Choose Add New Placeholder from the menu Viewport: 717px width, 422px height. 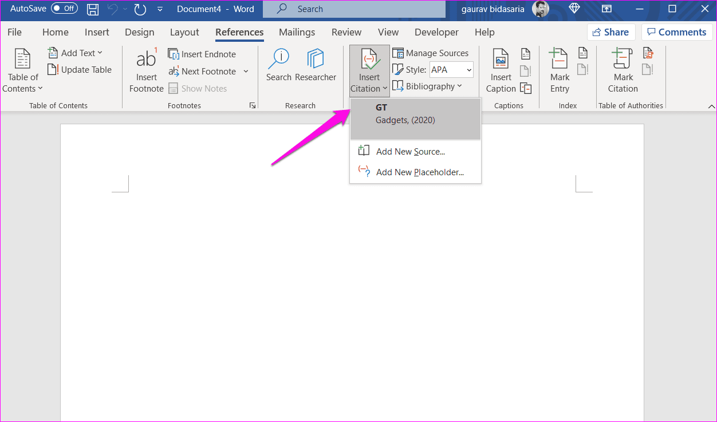coord(415,172)
